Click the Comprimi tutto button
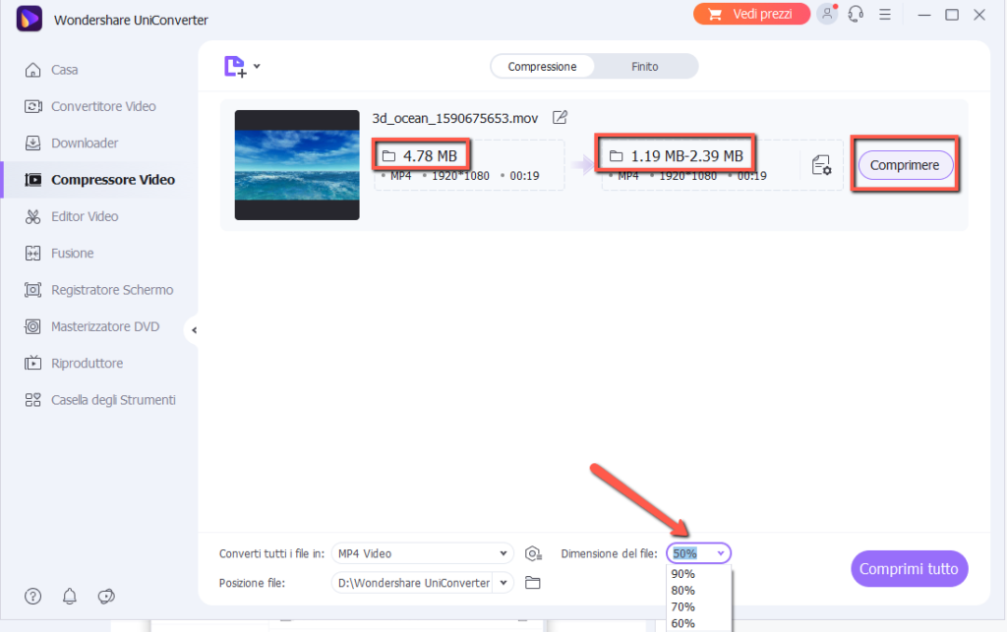The image size is (1007, 632). point(909,569)
